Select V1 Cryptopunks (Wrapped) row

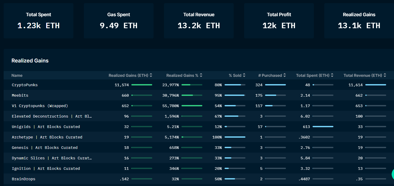point(199,106)
